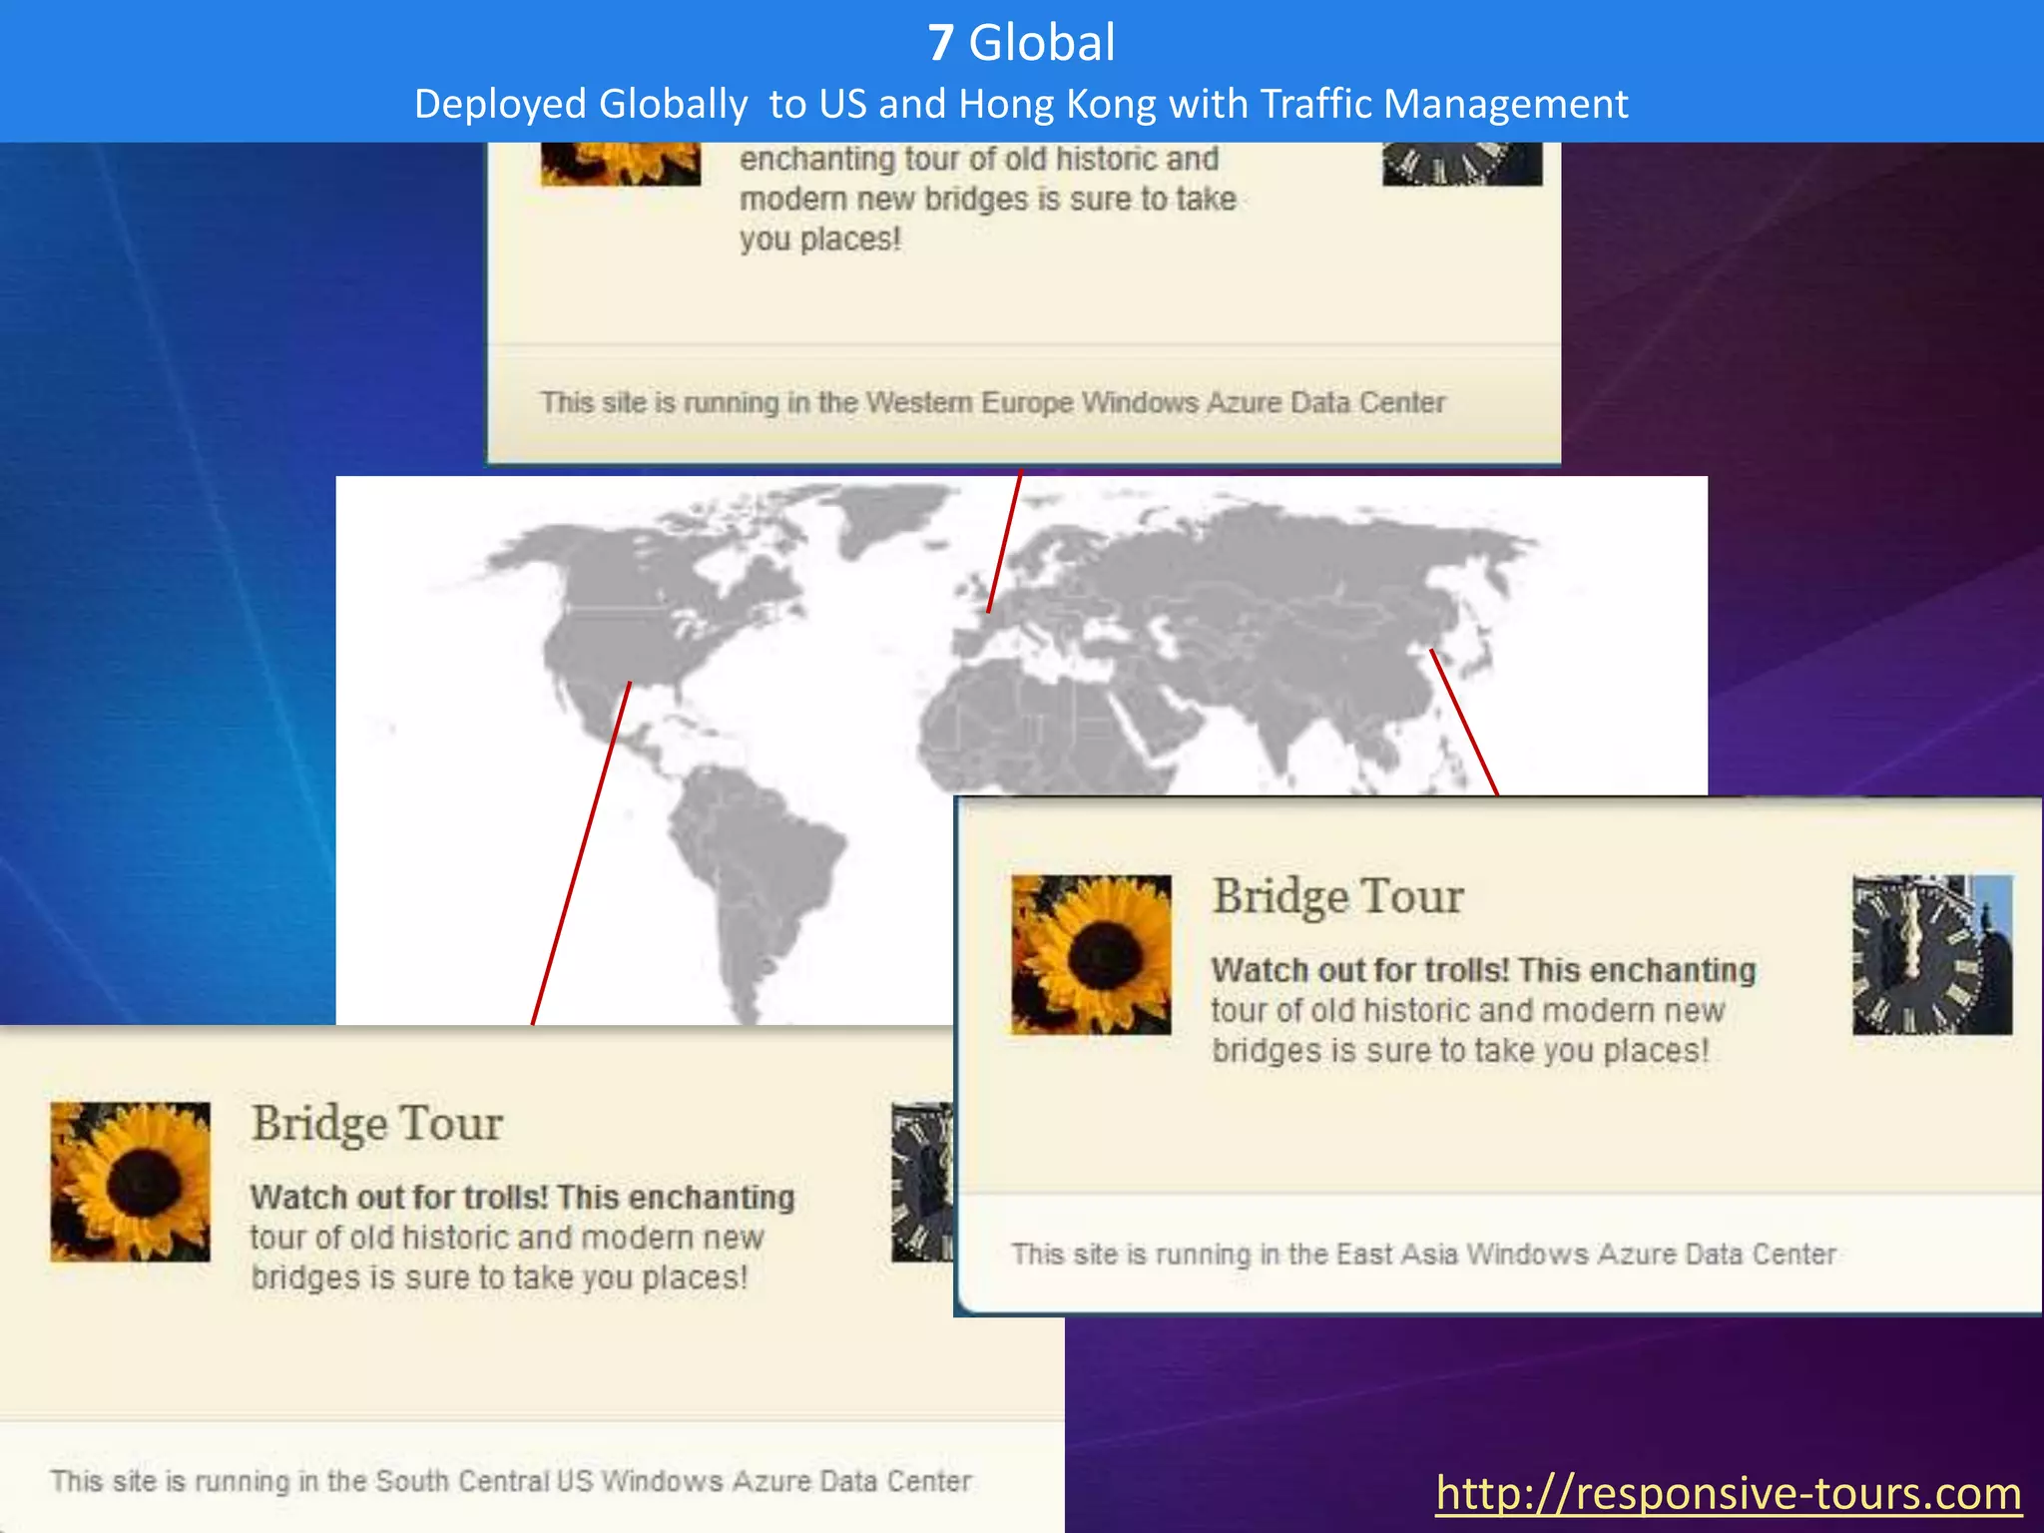Click 'This site is running in the Western Europe' text

(993, 402)
